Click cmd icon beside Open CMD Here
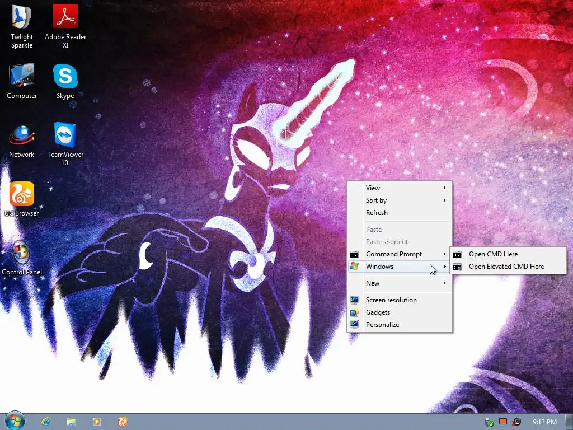 [457, 255]
